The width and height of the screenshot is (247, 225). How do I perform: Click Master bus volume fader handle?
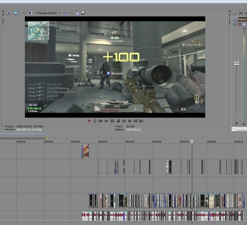click(x=237, y=63)
